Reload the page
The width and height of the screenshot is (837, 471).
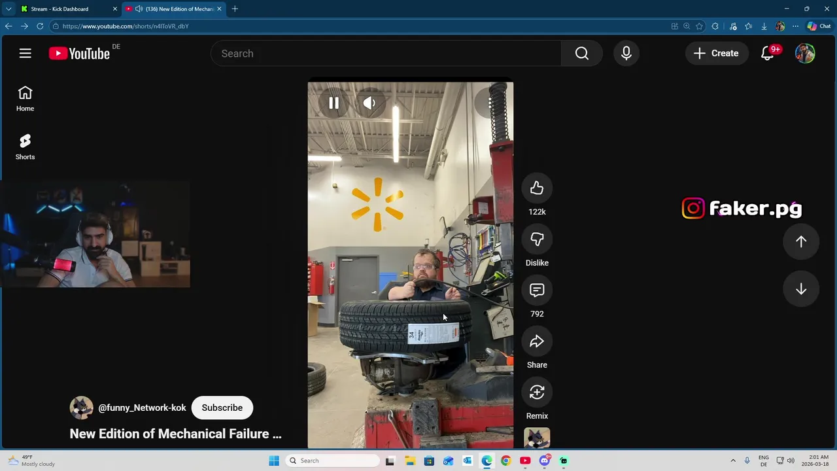coord(40,26)
